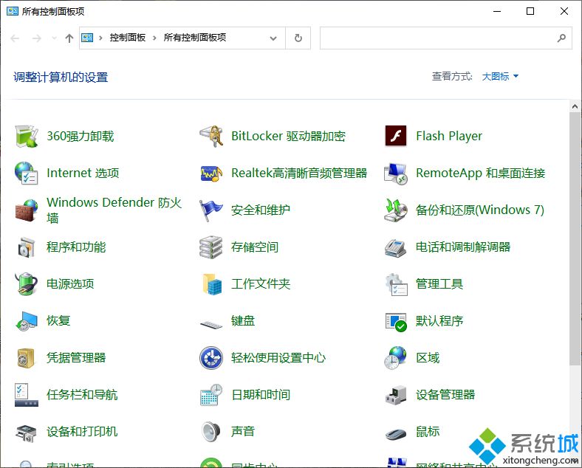This screenshot has height=468, width=582.
Task: Open the 工作文件夹 folder icon
Action: [212, 284]
